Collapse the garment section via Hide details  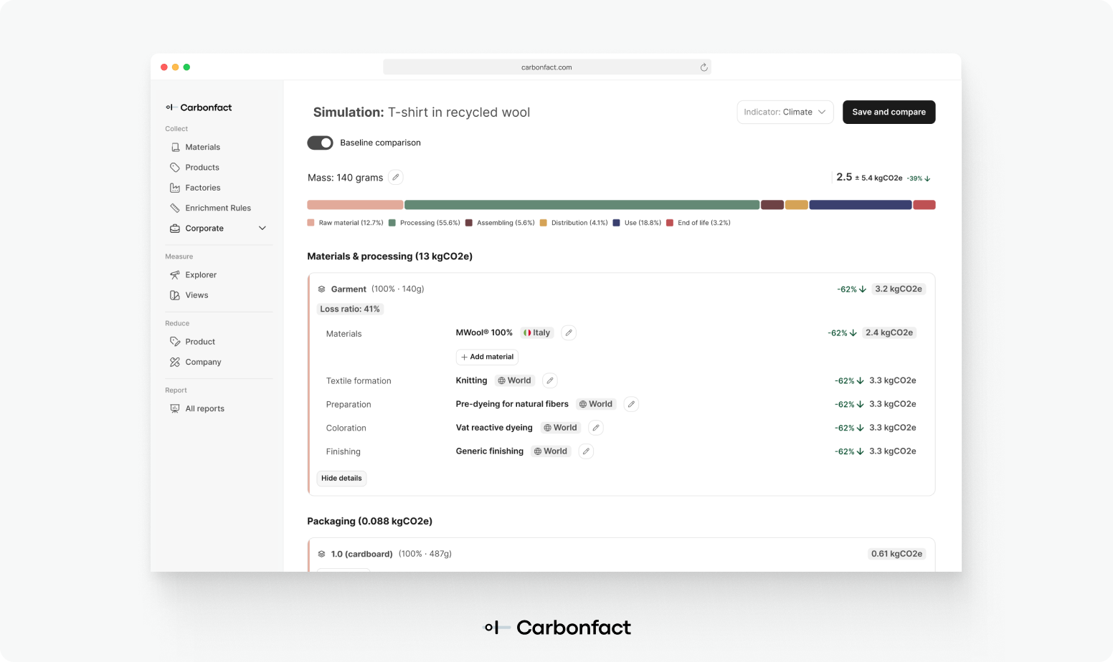pyautogui.click(x=341, y=478)
